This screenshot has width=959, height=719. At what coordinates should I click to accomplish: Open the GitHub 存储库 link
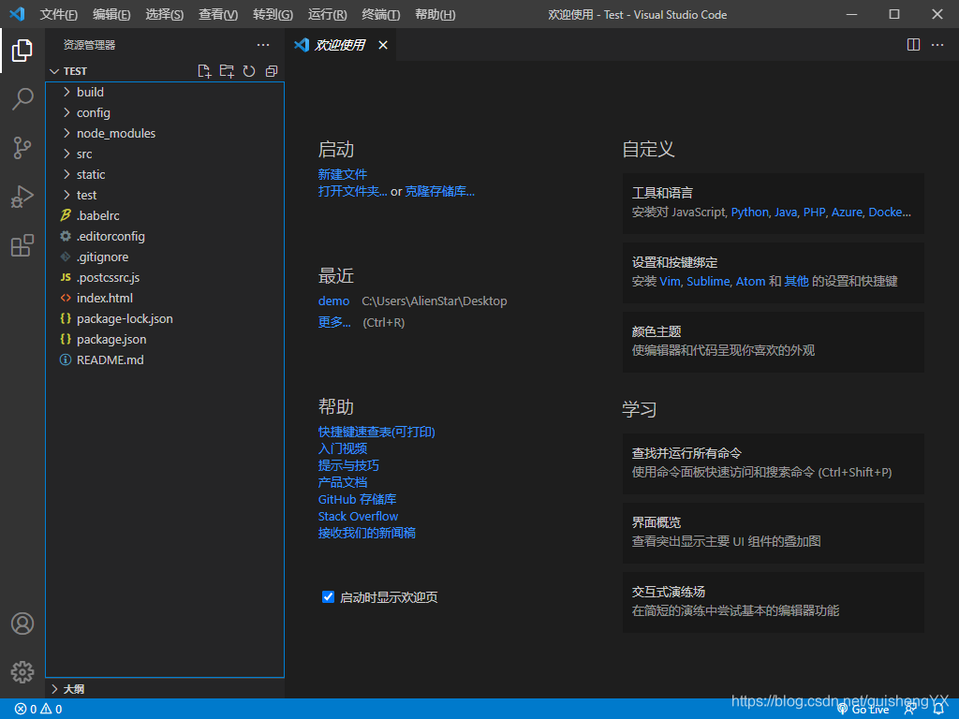pos(357,499)
